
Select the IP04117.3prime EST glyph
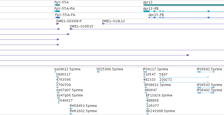145,72
